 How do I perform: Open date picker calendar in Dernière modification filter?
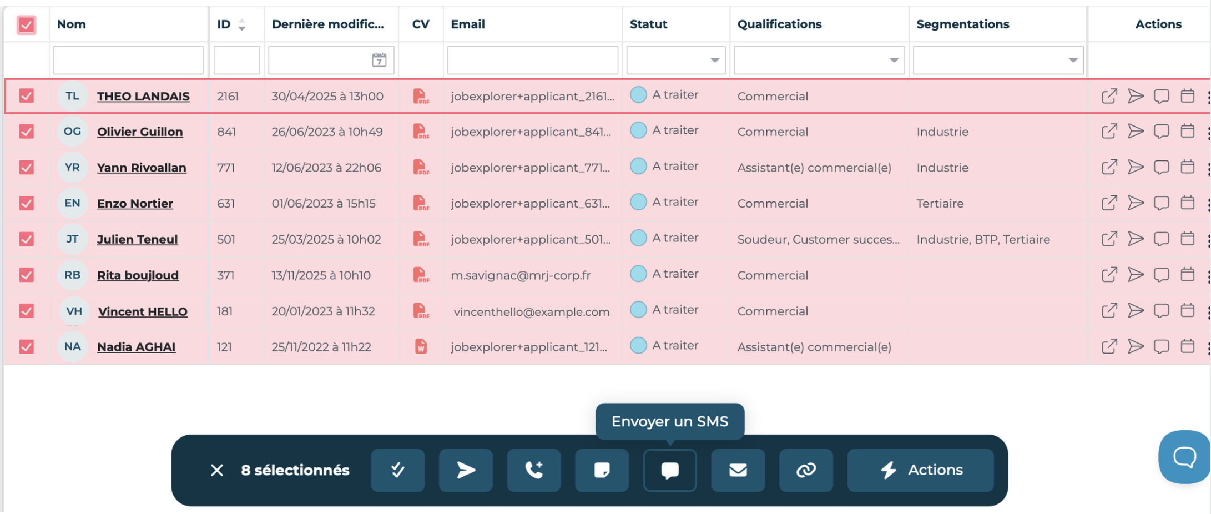(379, 60)
